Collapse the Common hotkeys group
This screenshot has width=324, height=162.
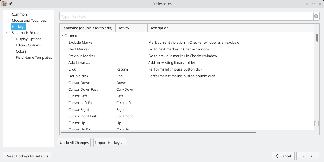tap(62, 36)
